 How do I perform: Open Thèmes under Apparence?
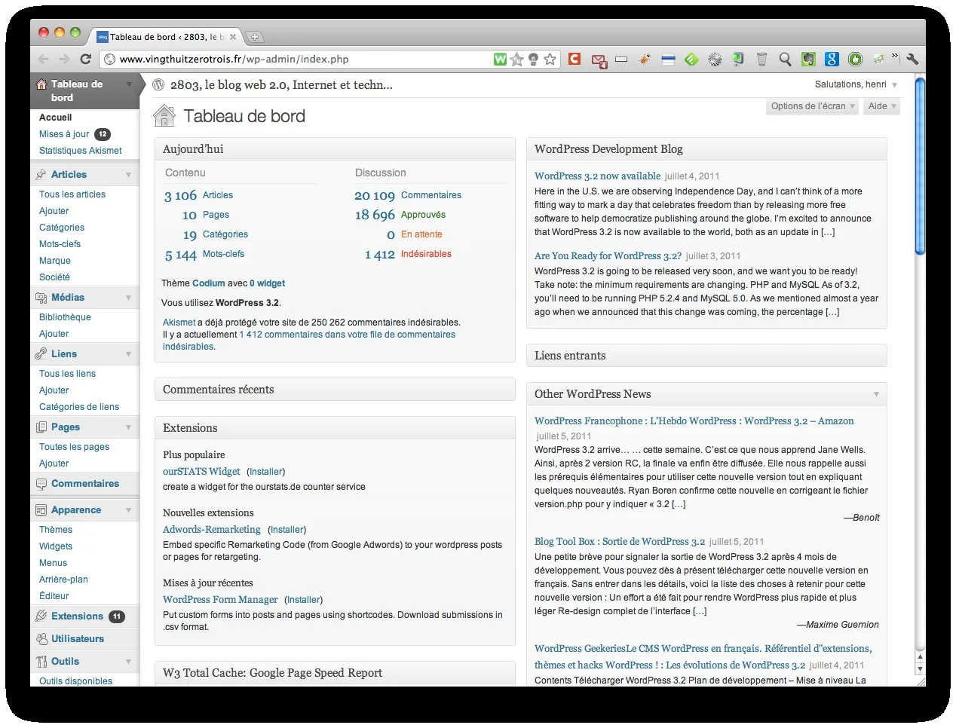pos(56,530)
